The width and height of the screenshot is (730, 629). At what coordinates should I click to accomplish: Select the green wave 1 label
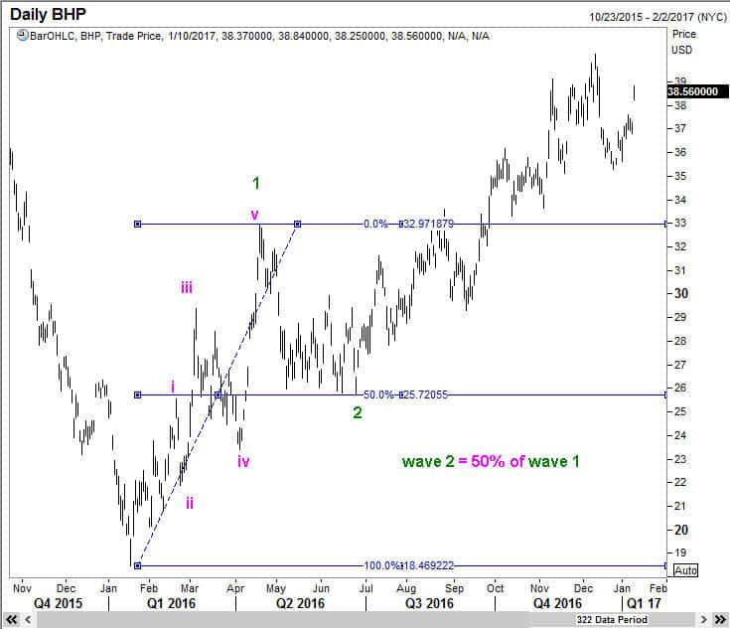click(256, 183)
